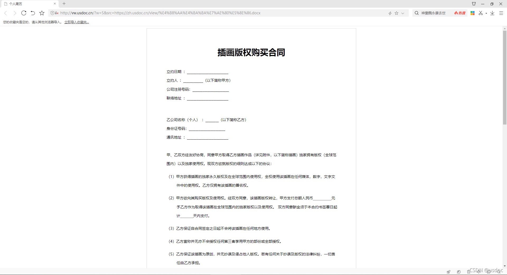Click clause (3) about 乙方保证自合同签定之日起
The image size is (507, 275).
[x=220, y=228]
